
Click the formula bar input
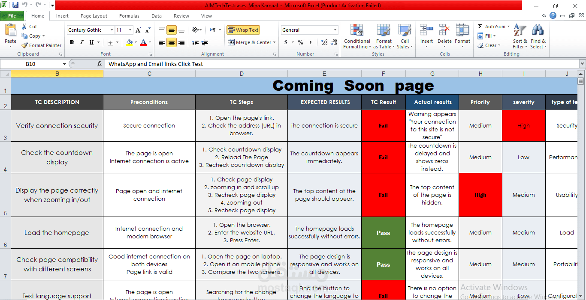pyautogui.click(x=341, y=64)
